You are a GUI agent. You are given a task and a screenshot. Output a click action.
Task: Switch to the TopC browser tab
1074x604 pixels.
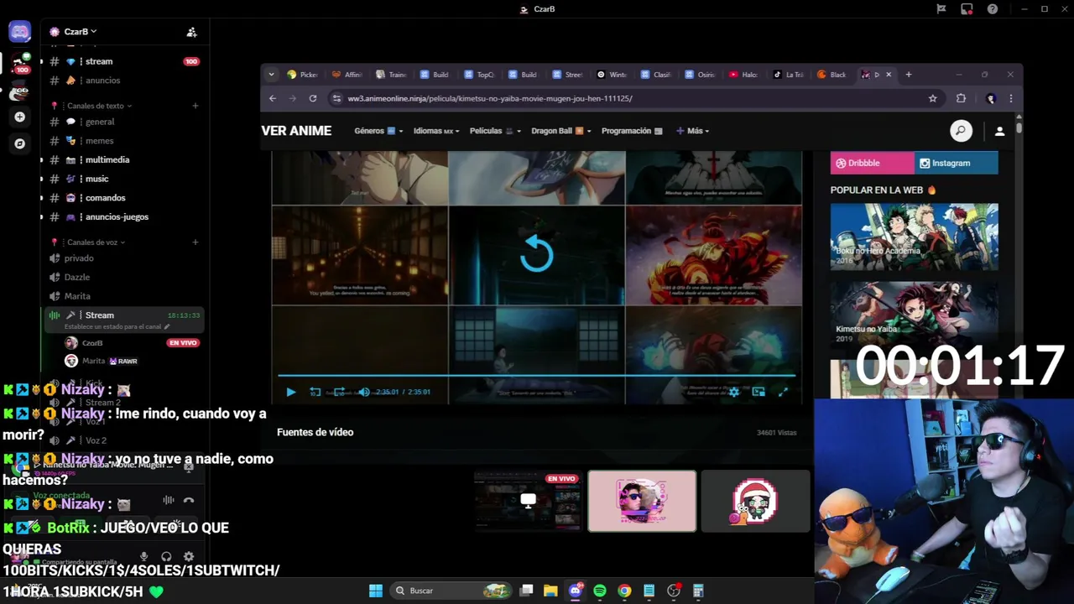[480, 75]
